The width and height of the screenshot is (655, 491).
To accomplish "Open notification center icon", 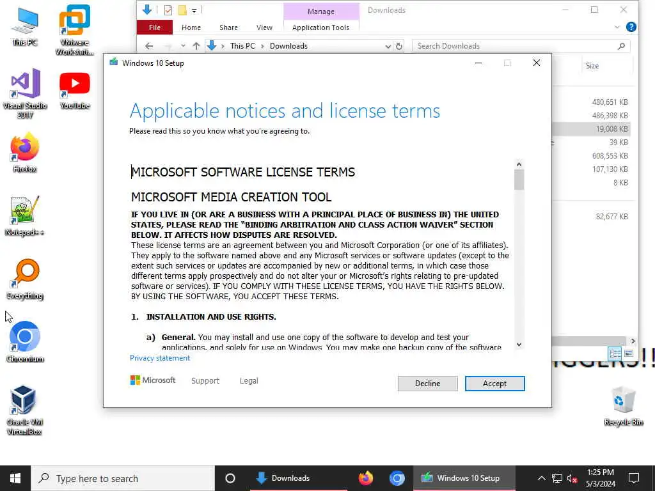I will pos(634,478).
